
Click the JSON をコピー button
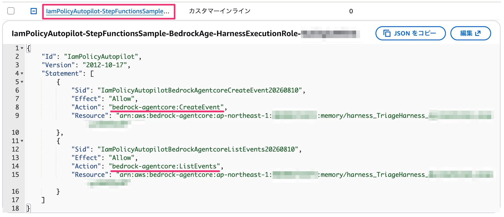410,33
